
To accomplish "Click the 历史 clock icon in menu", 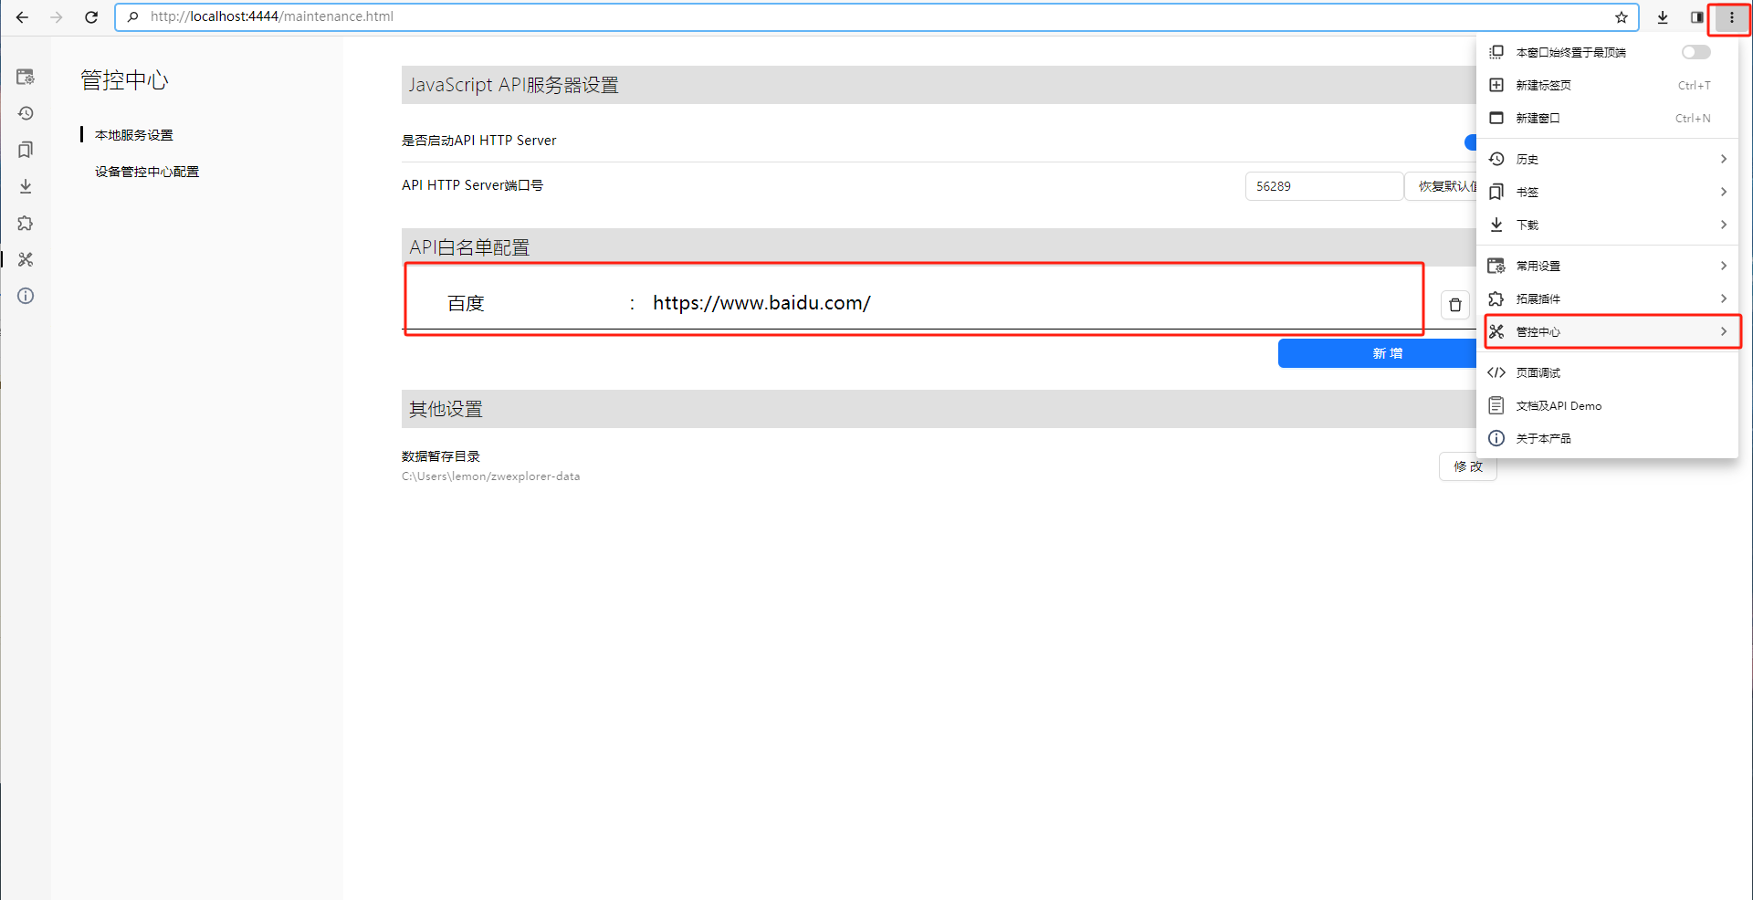I will pyautogui.click(x=1496, y=159).
